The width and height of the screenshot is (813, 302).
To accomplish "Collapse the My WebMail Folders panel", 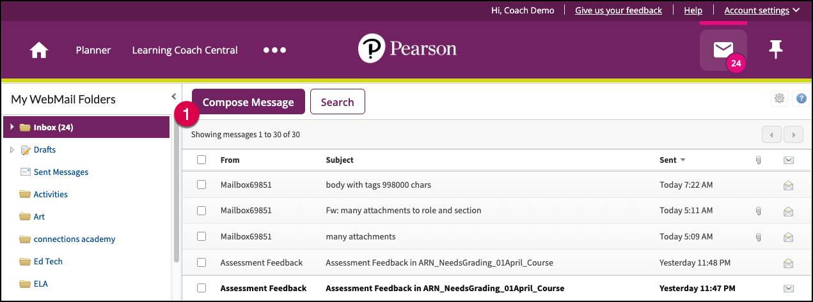I will point(173,96).
